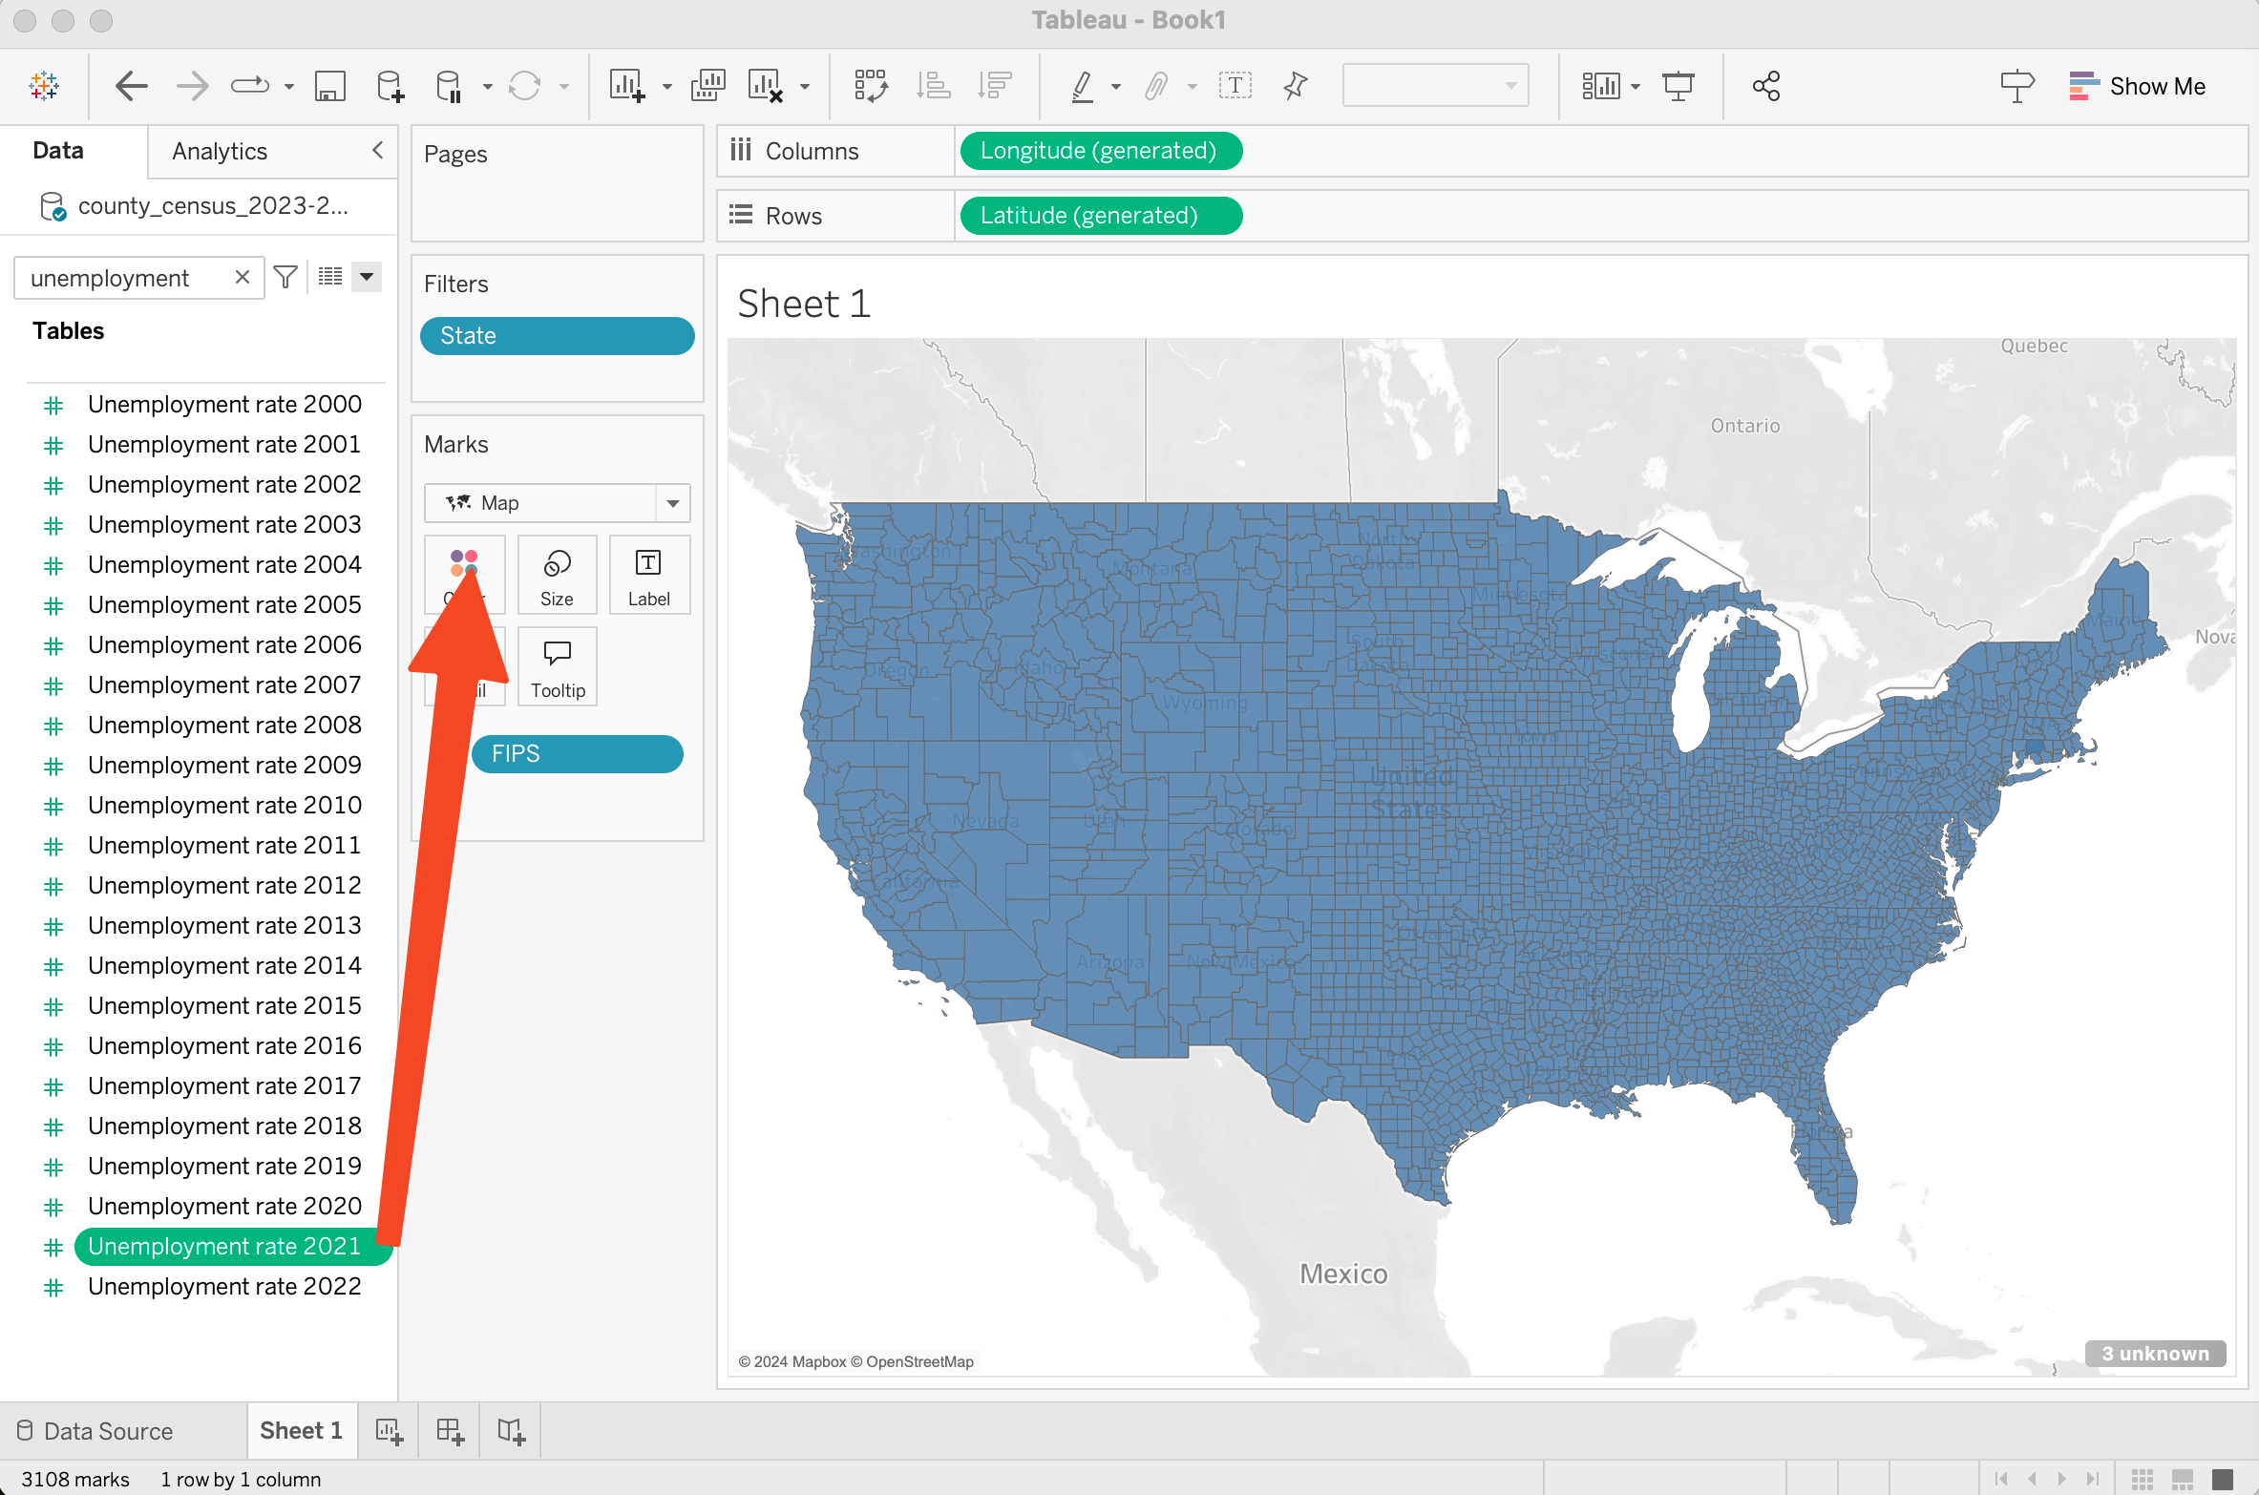The image size is (2259, 1495).
Task: Toggle the field filter funnel icon
Action: [x=285, y=278]
